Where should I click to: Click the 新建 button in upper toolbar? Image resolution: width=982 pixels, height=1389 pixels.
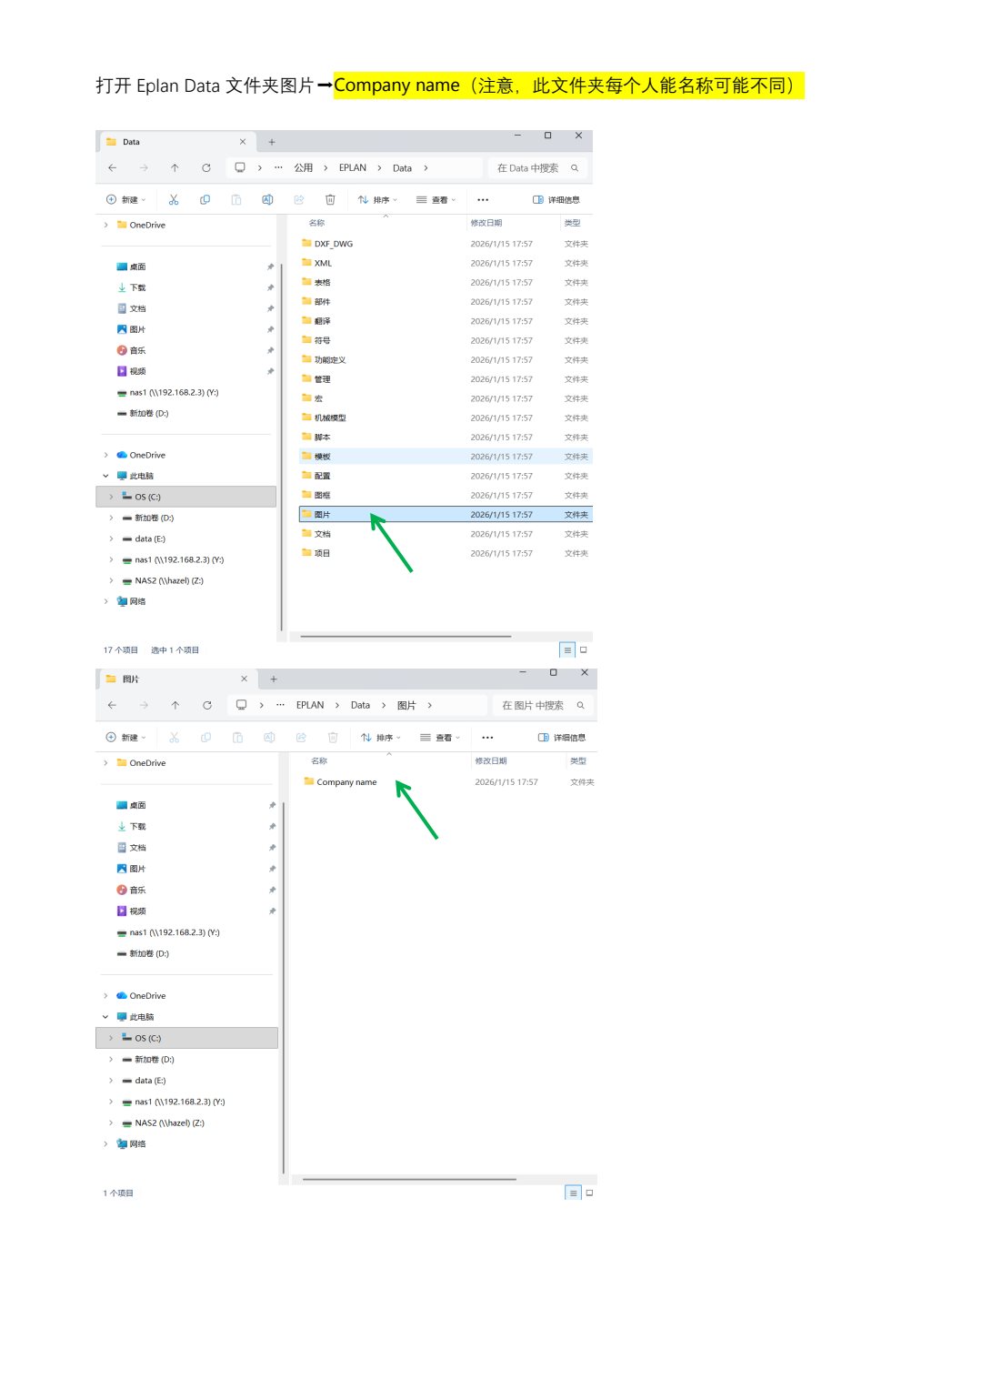pyautogui.click(x=125, y=199)
